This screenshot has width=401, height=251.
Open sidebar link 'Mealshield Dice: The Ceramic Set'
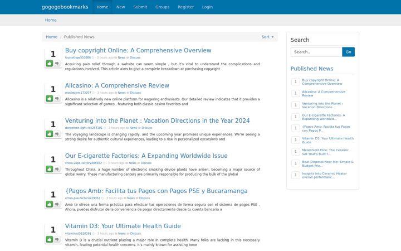tap(325, 152)
